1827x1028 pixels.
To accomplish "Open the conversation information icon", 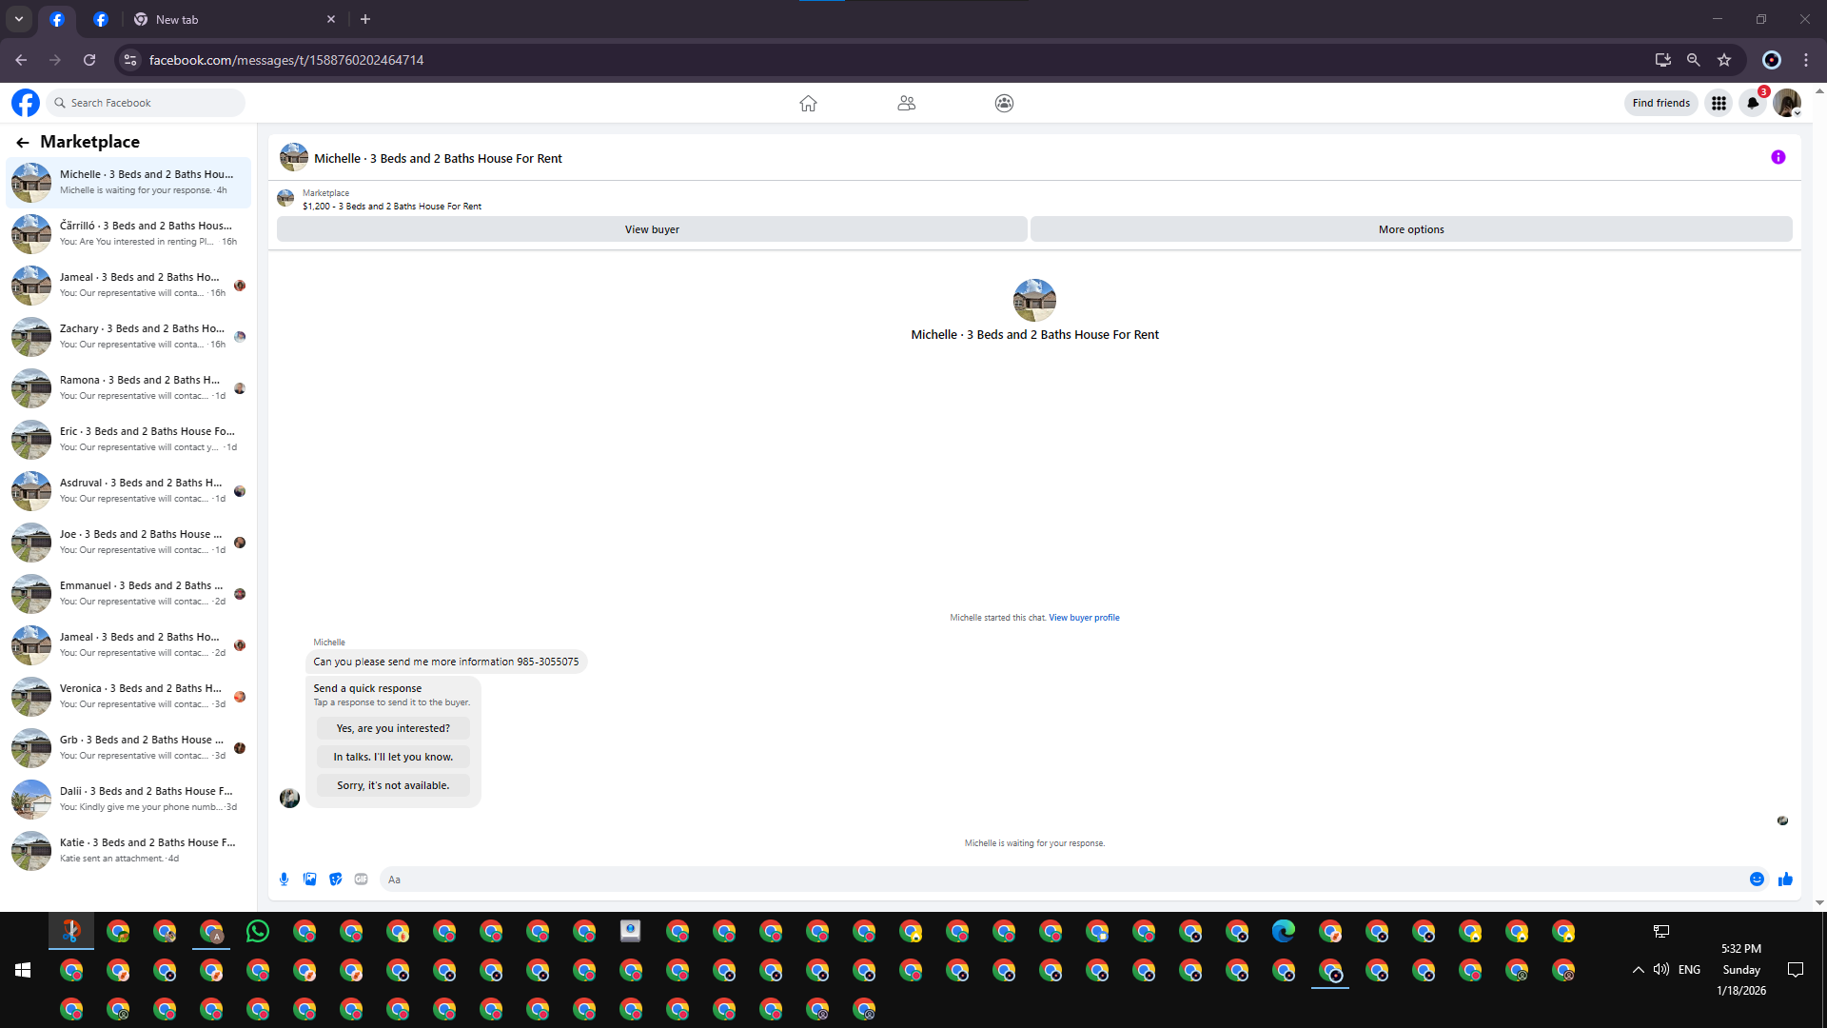I will [x=1778, y=158].
